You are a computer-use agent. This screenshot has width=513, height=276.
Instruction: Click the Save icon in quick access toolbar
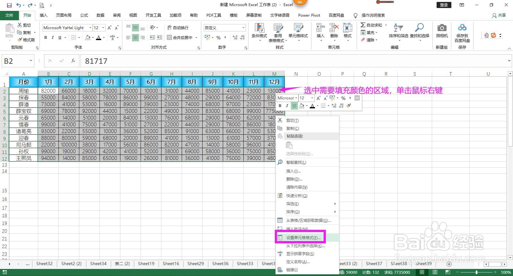click(9, 5)
